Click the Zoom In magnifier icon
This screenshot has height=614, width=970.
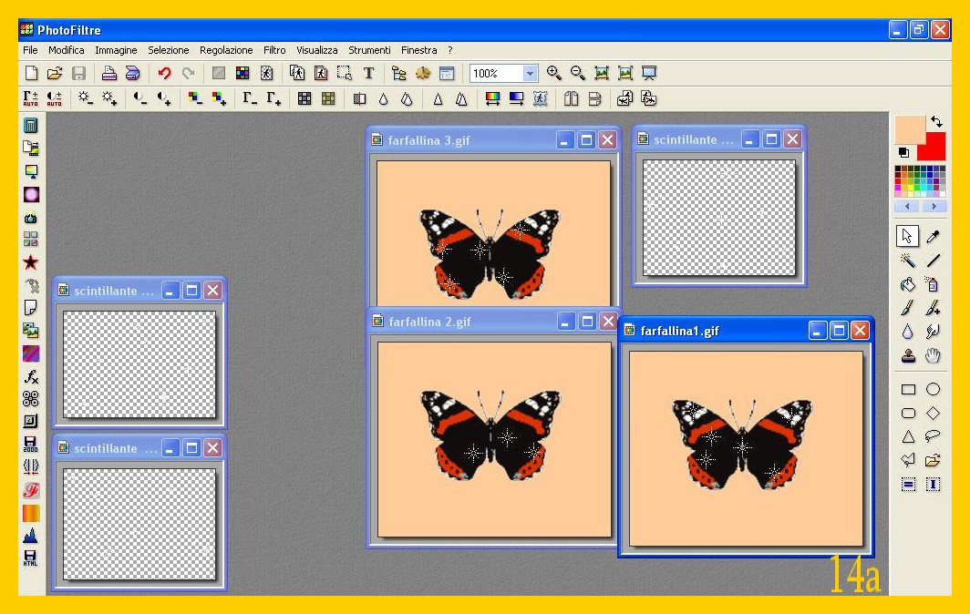(x=553, y=73)
